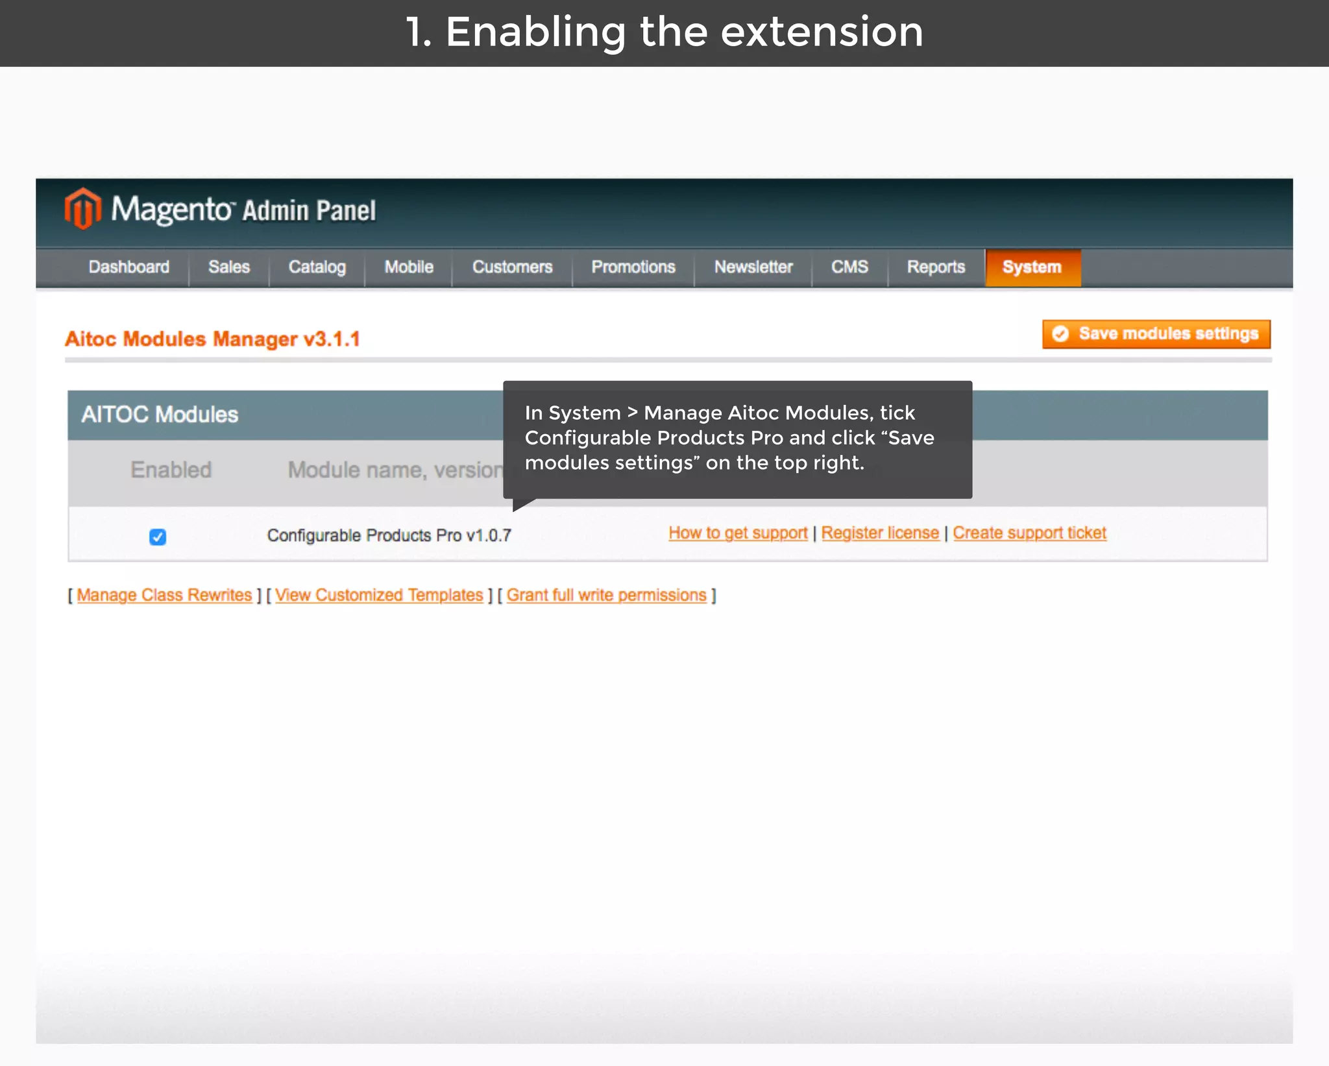The height and width of the screenshot is (1066, 1329).
Task: Open the Mobile menu
Action: point(409,267)
